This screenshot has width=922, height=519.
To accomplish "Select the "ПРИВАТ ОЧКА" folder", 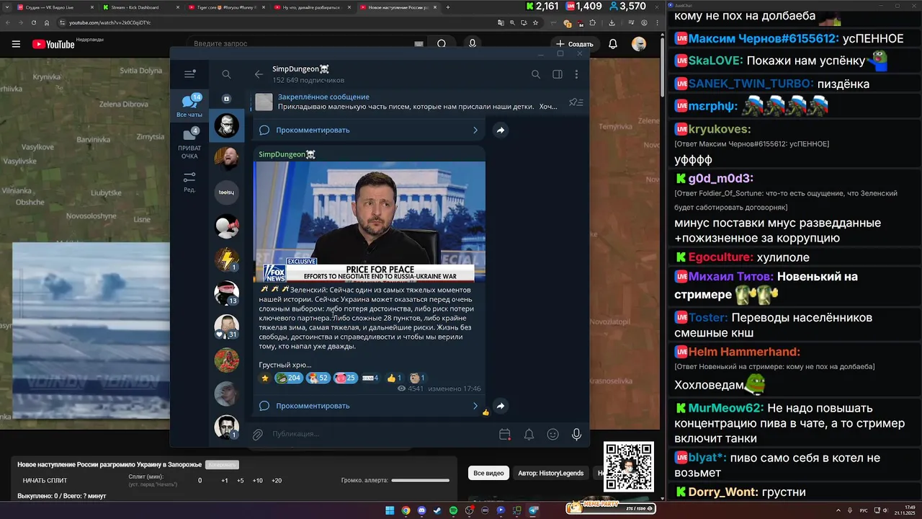I will pyautogui.click(x=189, y=144).
